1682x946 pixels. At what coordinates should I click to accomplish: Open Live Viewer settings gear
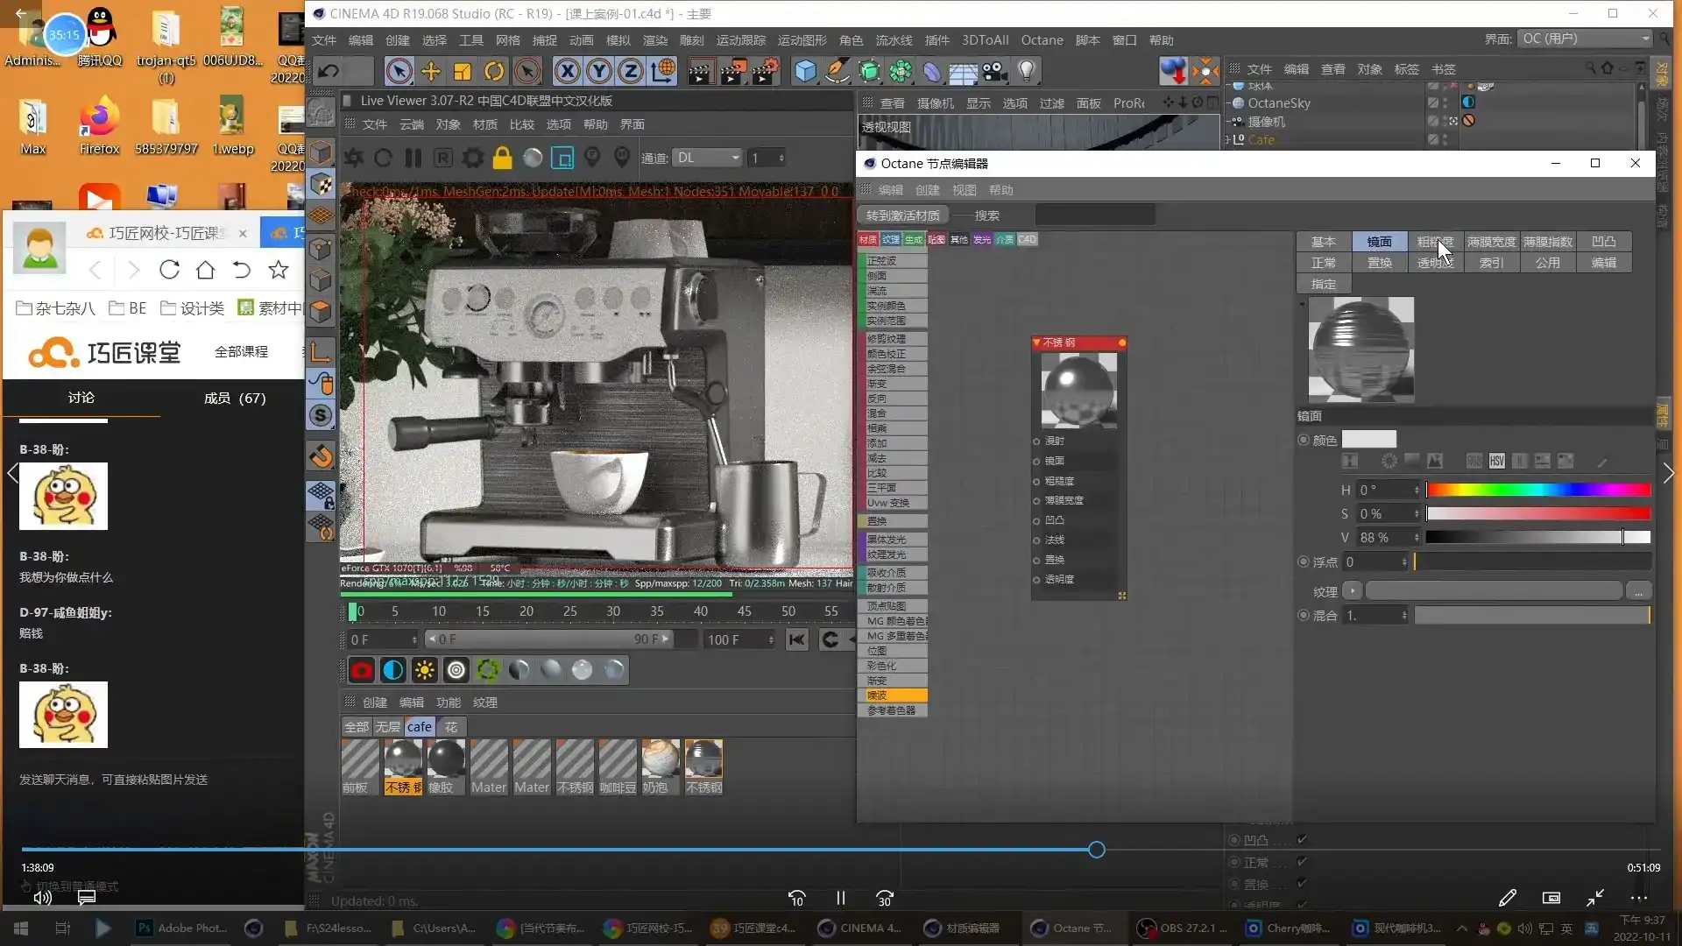[472, 159]
